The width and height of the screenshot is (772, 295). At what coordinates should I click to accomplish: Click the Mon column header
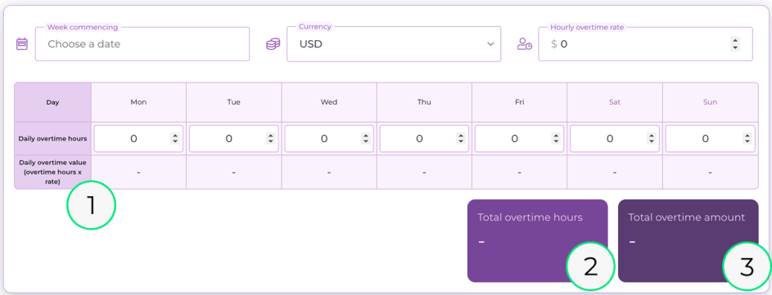pyautogui.click(x=138, y=102)
